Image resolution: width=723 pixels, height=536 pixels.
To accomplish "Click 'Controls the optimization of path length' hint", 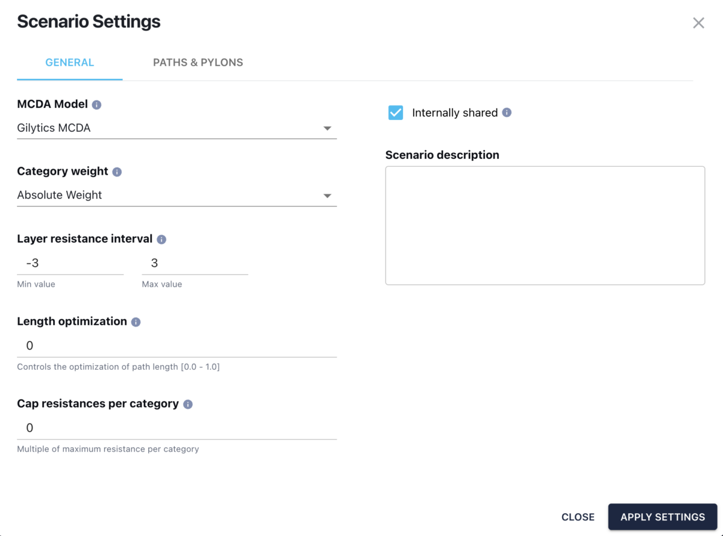I will 118,367.
